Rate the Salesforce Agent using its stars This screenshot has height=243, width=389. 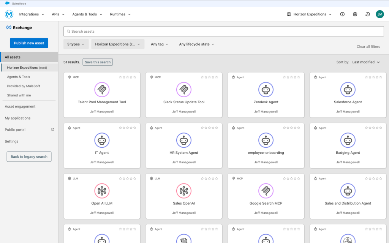point(373,77)
